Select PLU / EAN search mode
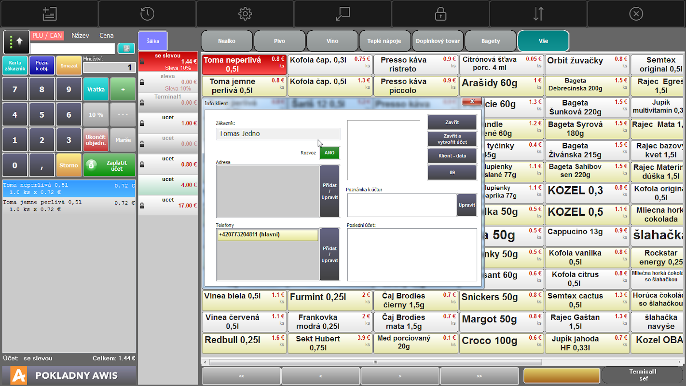The image size is (686, 386). coord(47,36)
